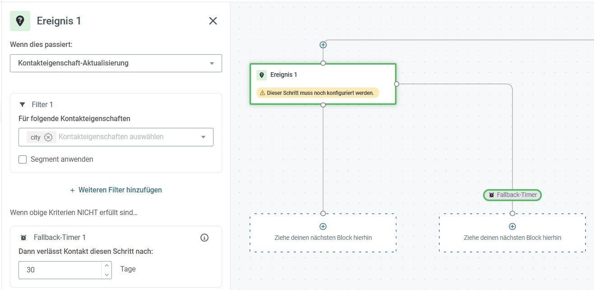This screenshot has height=290, width=594.
Task: Click the 'Ereignis 1' panel title text
Action: point(59,21)
